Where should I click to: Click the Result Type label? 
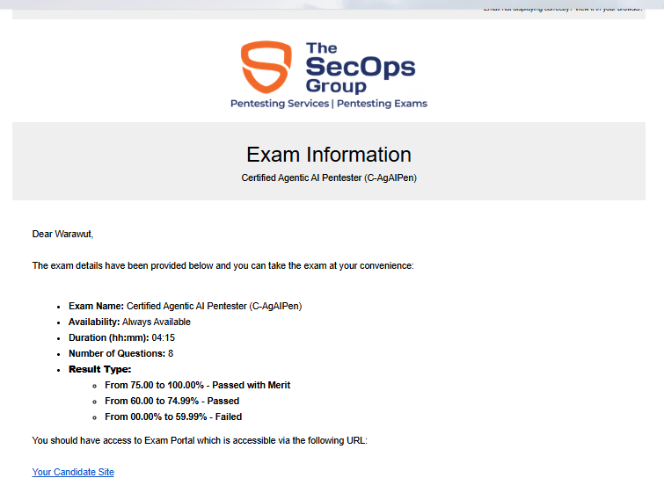point(100,369)
